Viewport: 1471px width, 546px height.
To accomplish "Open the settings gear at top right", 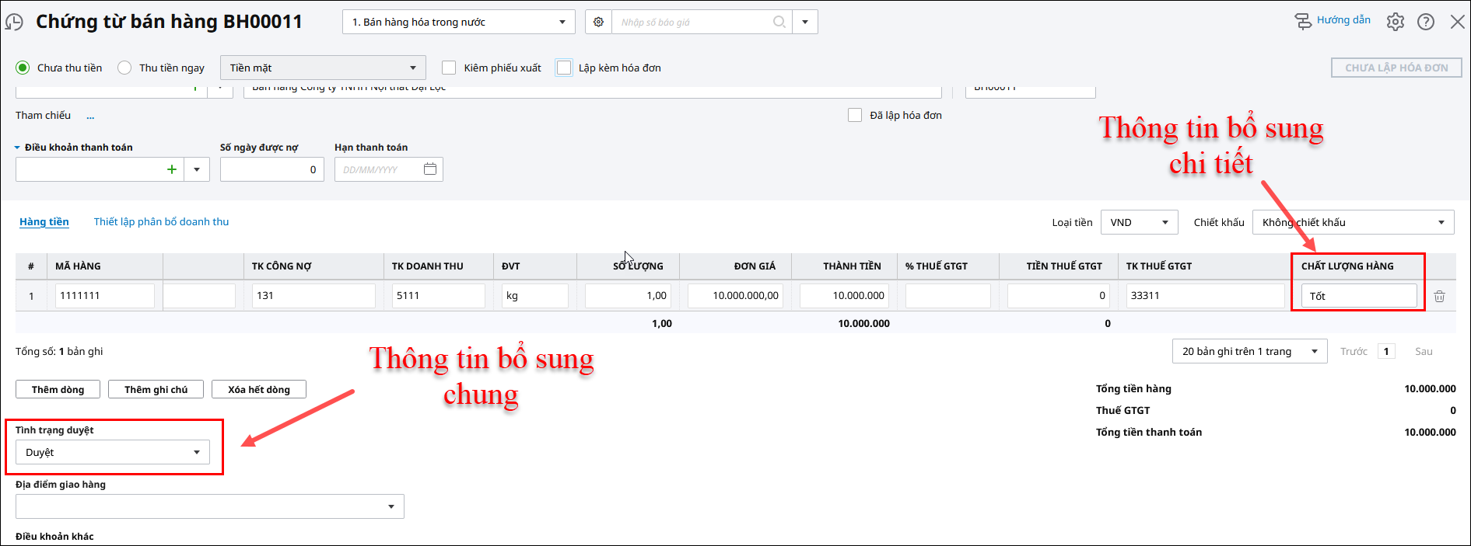I will 1396,22.
